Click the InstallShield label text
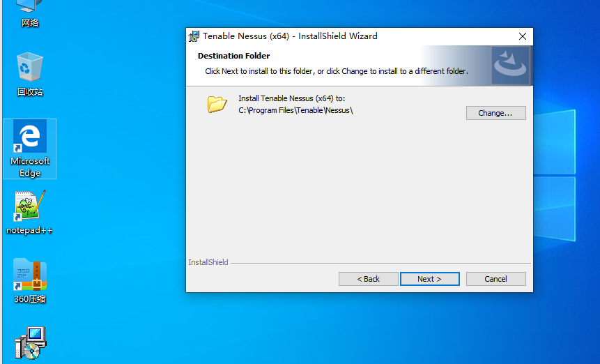The image size is (600, 364). click(x=208, y=262)
